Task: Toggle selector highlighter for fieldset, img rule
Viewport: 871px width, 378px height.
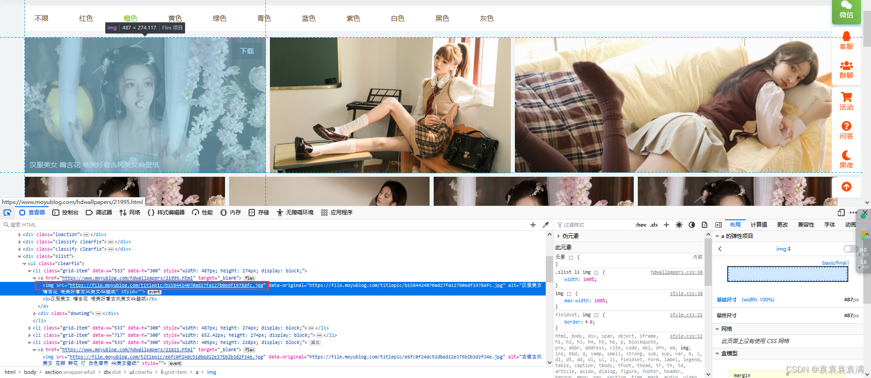Action: point(596,315)
